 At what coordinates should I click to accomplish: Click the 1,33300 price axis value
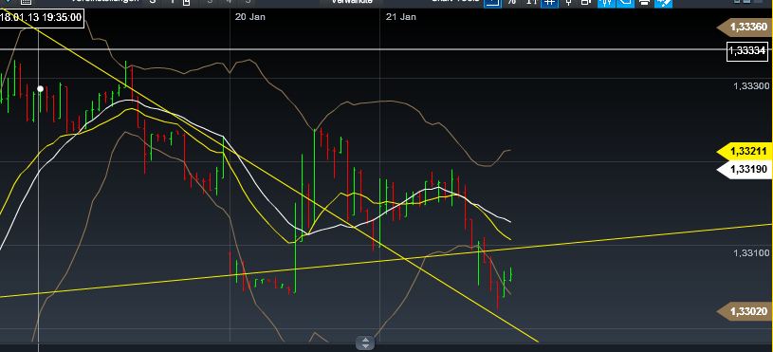pyautogui.click(x=751, y=85)
